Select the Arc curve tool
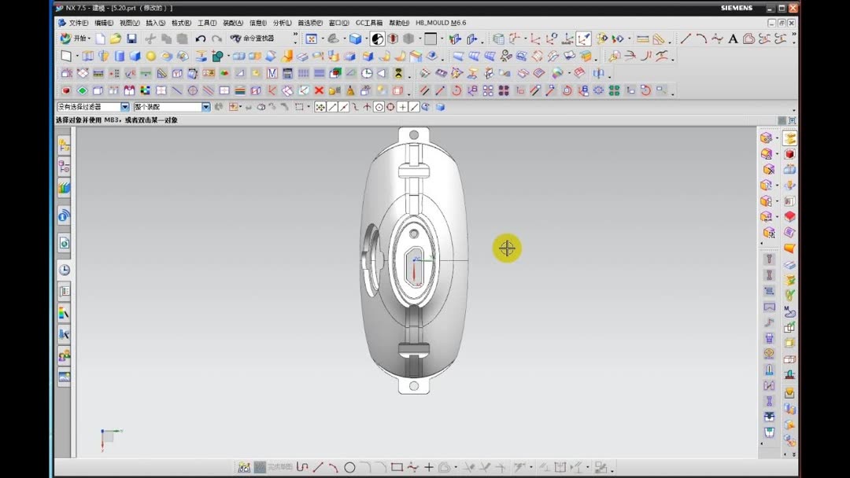This screenshot has height=478, width=850. (701, 38)
